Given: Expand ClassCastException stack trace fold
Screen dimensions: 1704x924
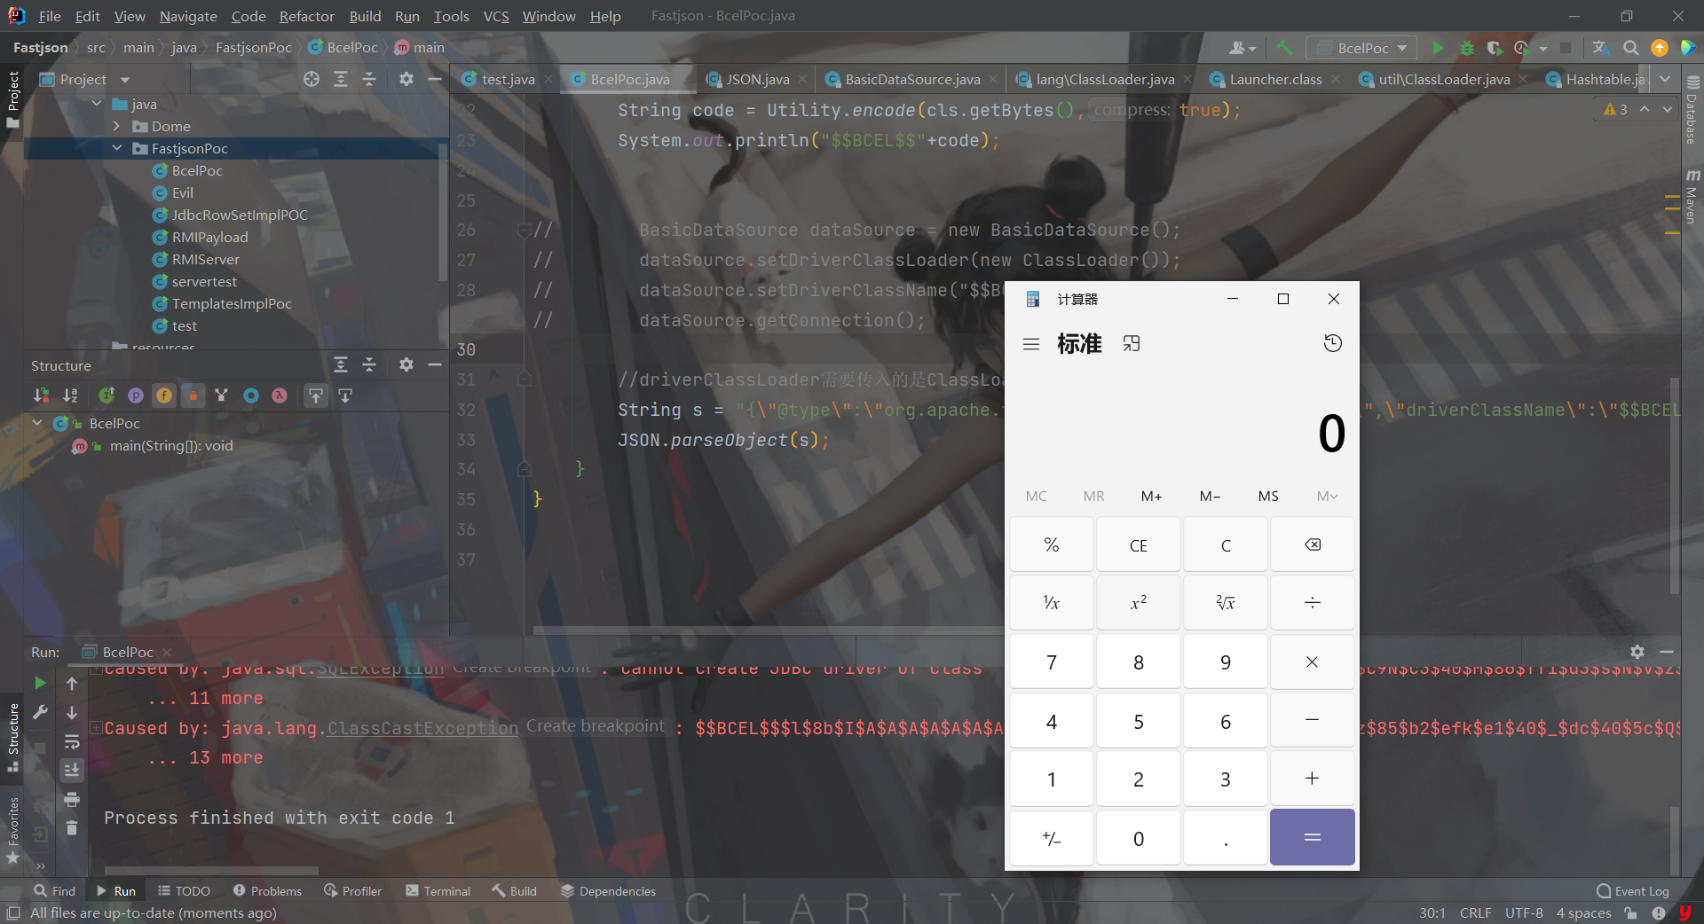Looking at the screenshot, I should (x=96, y=727).
